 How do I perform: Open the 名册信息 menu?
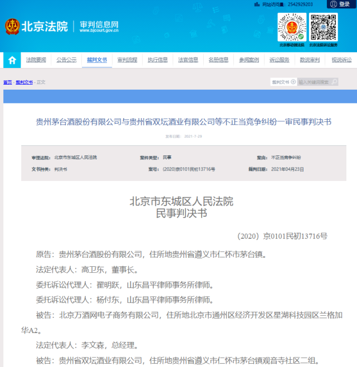pyautogui.click(x=218, y=60)
